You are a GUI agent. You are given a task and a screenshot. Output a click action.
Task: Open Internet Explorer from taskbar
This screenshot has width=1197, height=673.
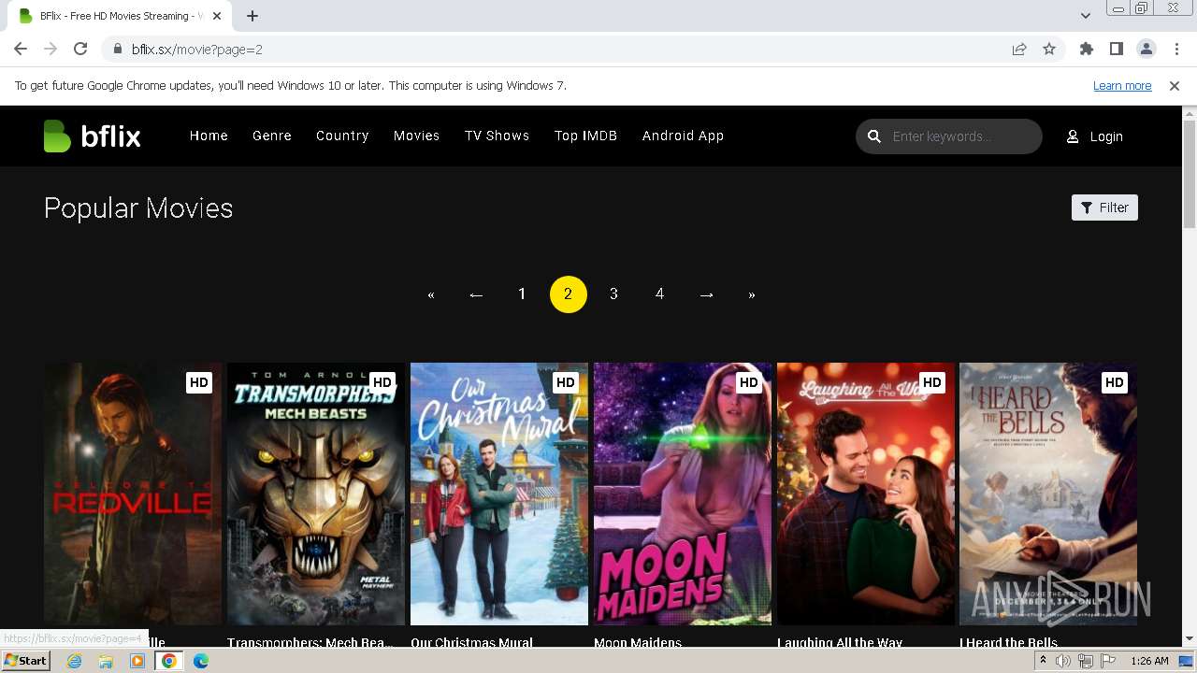click(75, 661)
